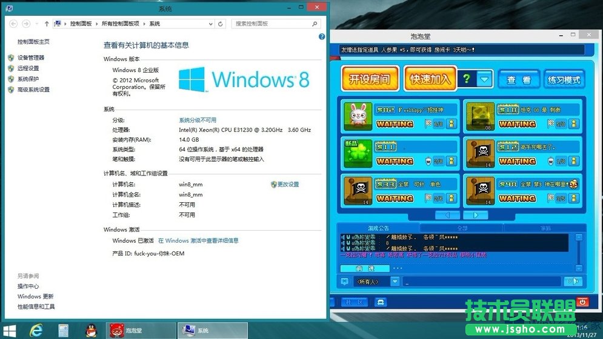The height and width of the screenshot is (339, 603).
Task: Open 在 Windows 激活中查看详细信息 link
Action: (x=198, y=240)
